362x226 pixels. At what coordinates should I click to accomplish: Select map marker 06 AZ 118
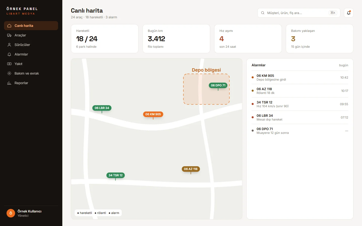point(191,169)
